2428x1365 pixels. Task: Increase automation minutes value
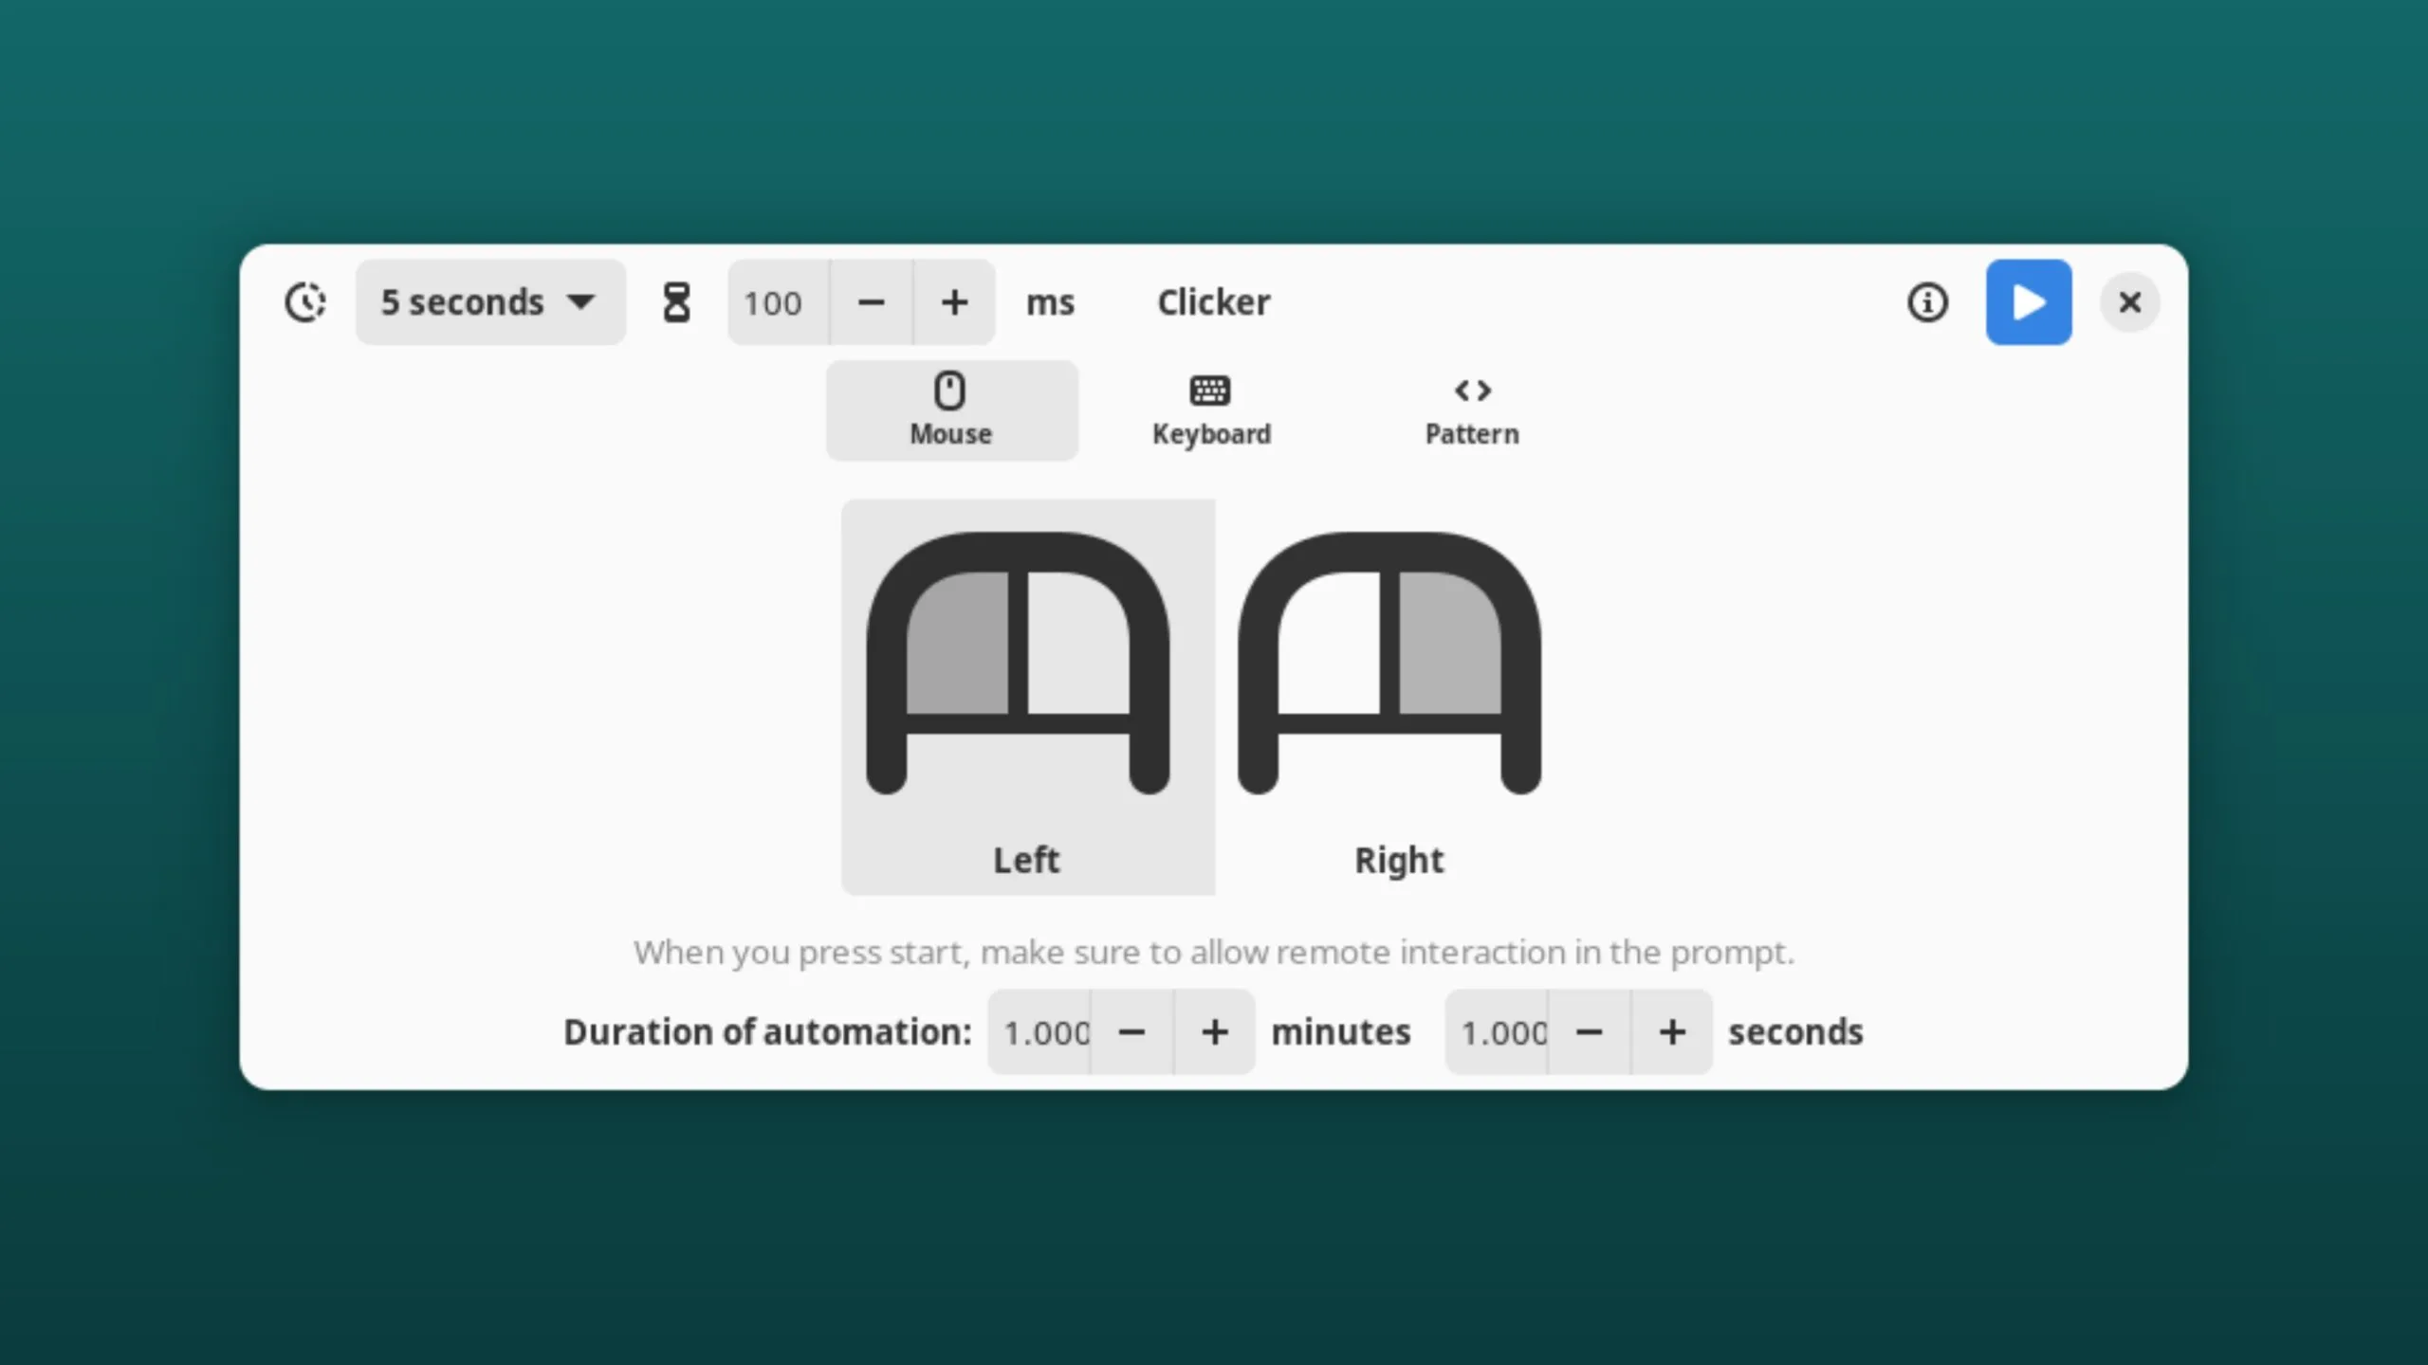tap(1214, 1031)
